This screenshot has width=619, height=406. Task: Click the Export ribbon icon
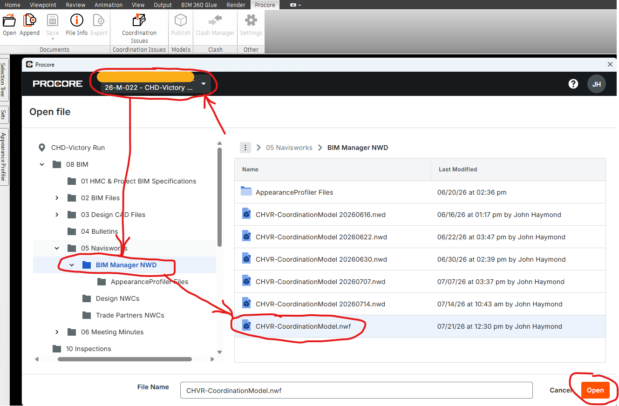99,20
